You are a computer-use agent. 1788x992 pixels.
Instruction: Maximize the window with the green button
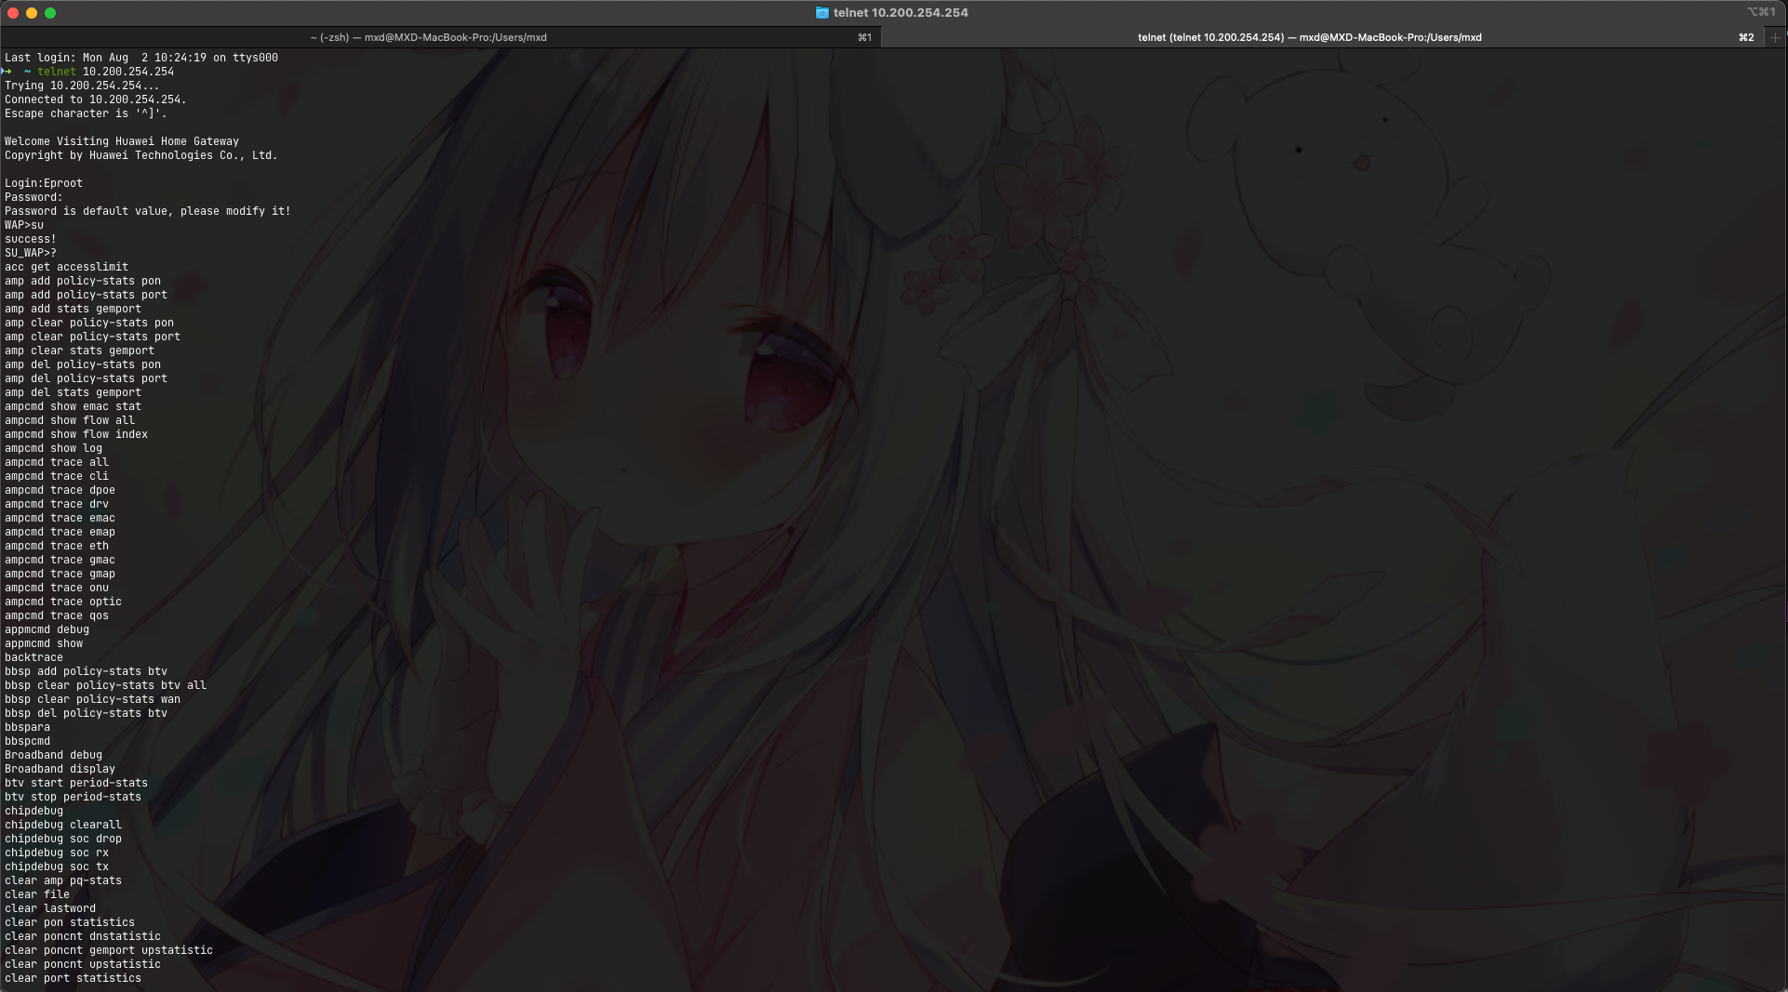[50, 13]
